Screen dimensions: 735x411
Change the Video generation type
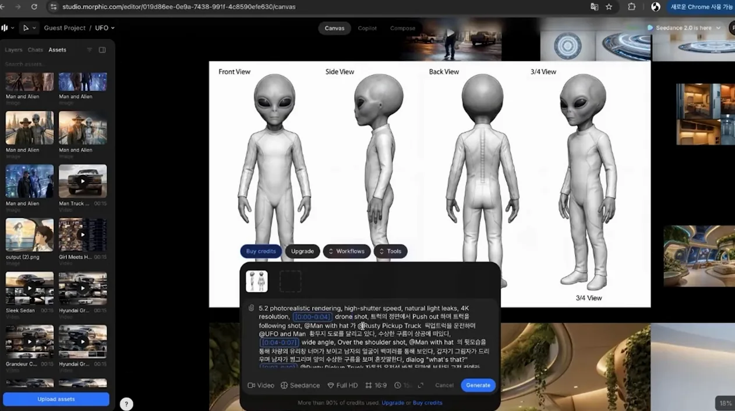[261, 385]
